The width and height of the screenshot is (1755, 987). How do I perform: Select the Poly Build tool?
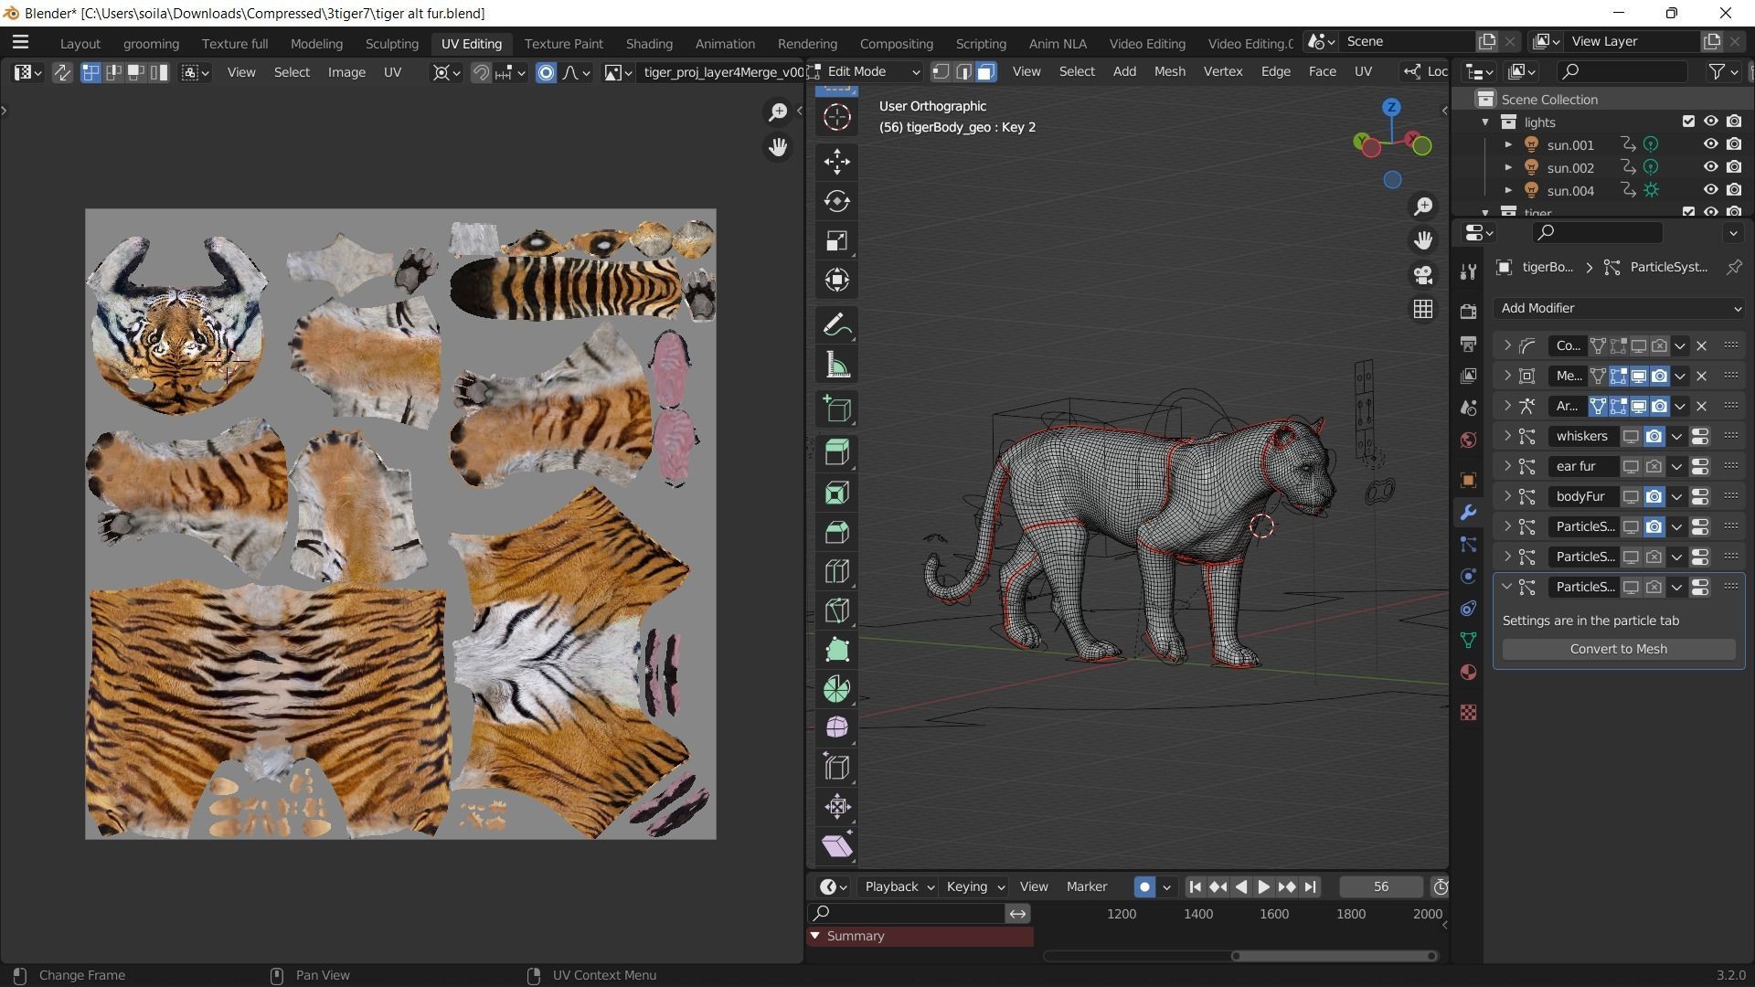point(836,650)
